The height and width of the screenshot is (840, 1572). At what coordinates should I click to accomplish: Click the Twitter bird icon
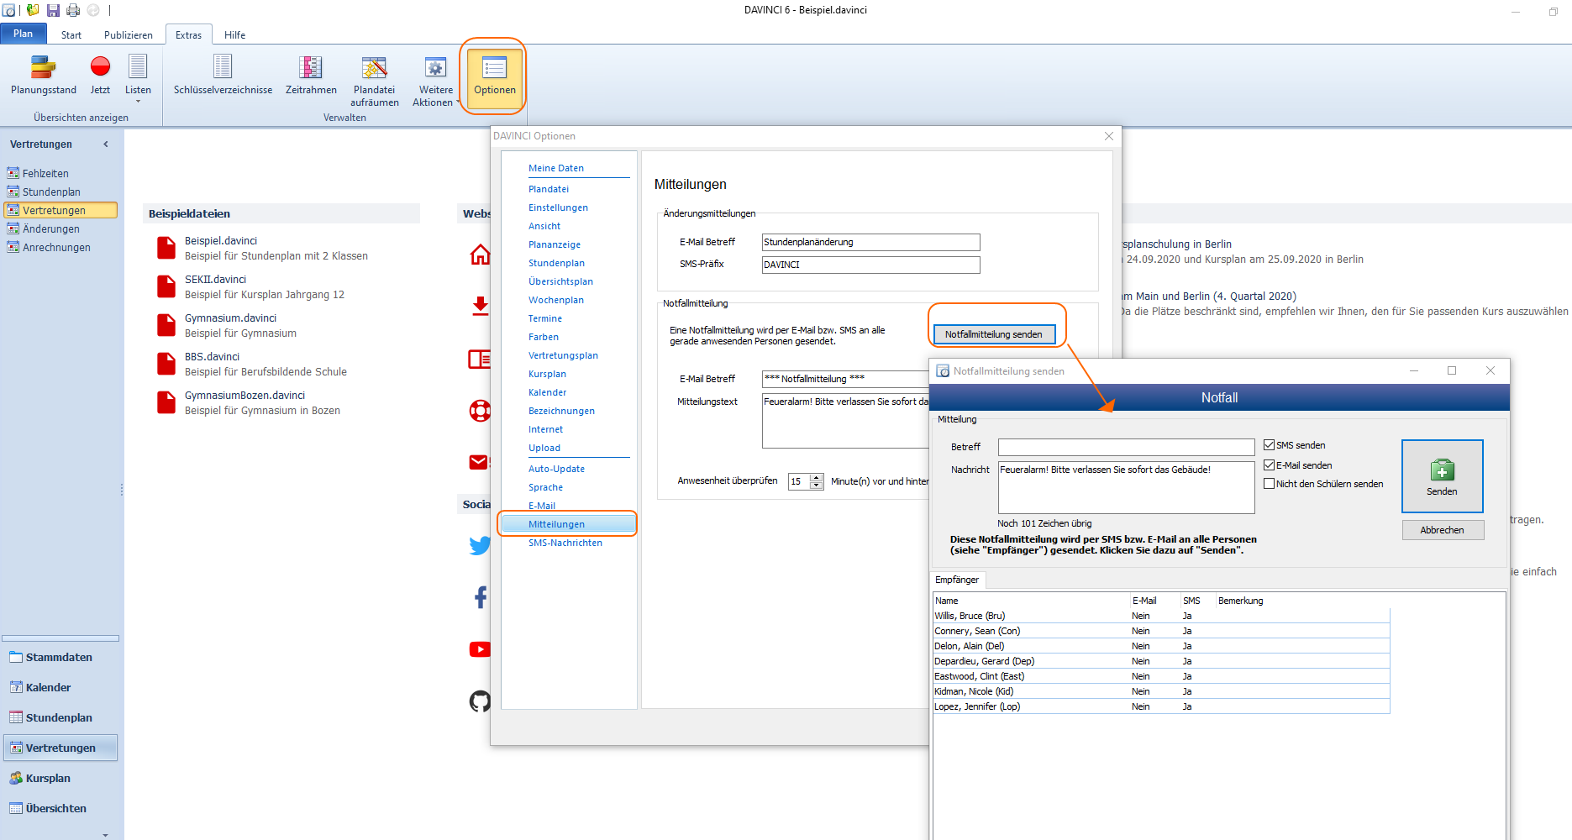[x=480, y=546]
